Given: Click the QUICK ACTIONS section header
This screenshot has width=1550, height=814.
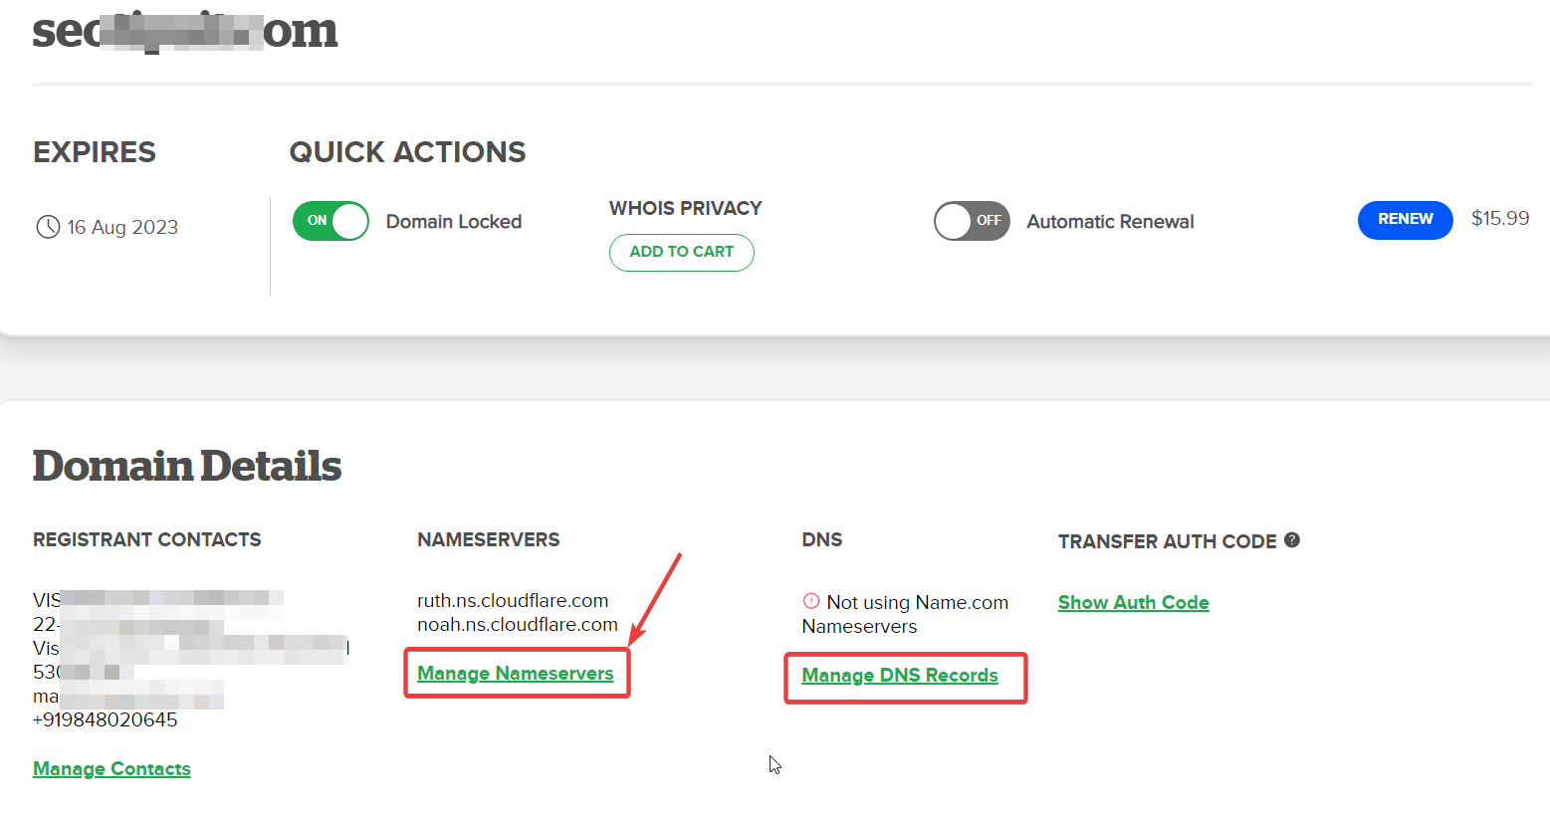Looking at the screenshot, I should coord(406,152).
